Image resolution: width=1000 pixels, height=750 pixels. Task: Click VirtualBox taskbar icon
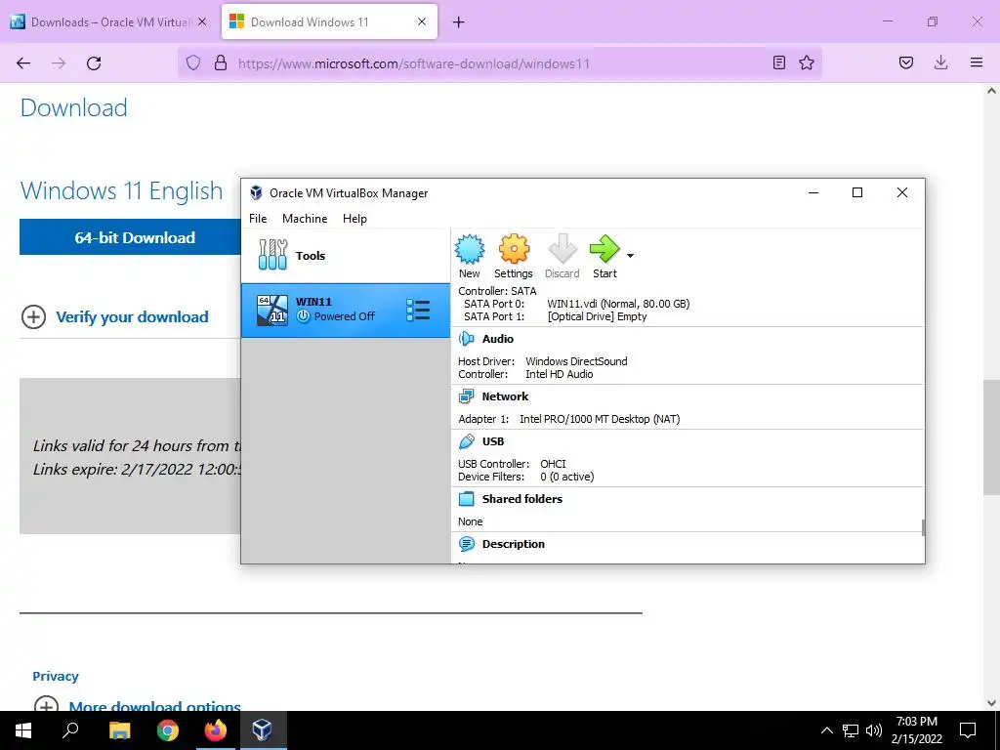[x=263, y=730]
